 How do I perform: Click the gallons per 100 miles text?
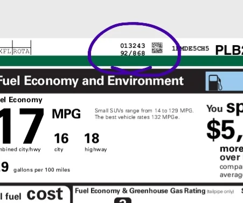click(41, 170)
